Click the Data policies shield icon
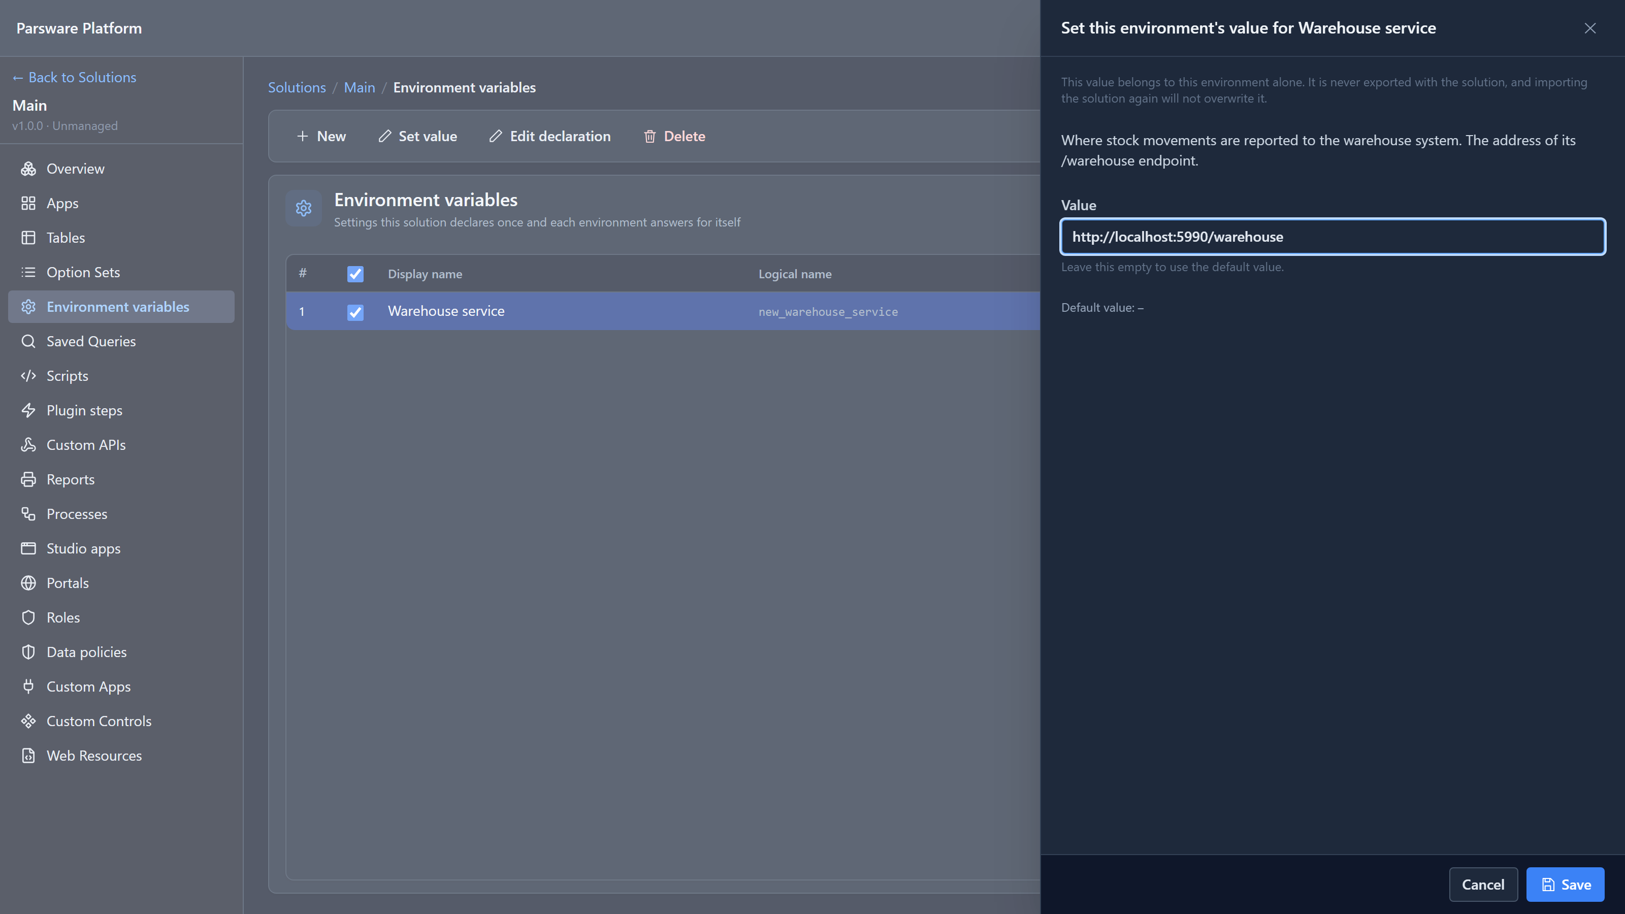The height and width of the screenshot is (914, 1625). (x=28, y=652)
